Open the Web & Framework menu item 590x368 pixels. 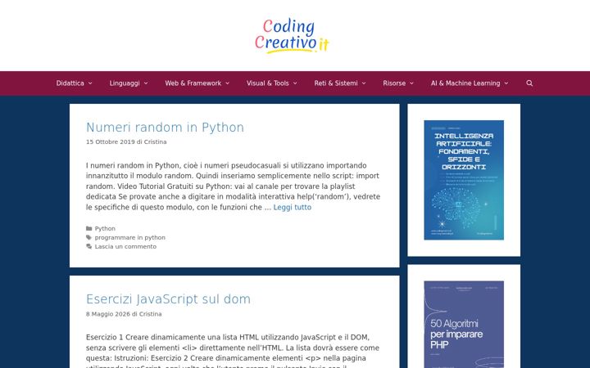point(193,83)
